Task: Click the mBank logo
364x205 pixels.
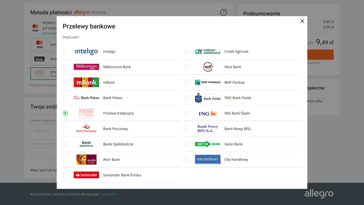Action: pyautogui.click(x=86, y=82)
